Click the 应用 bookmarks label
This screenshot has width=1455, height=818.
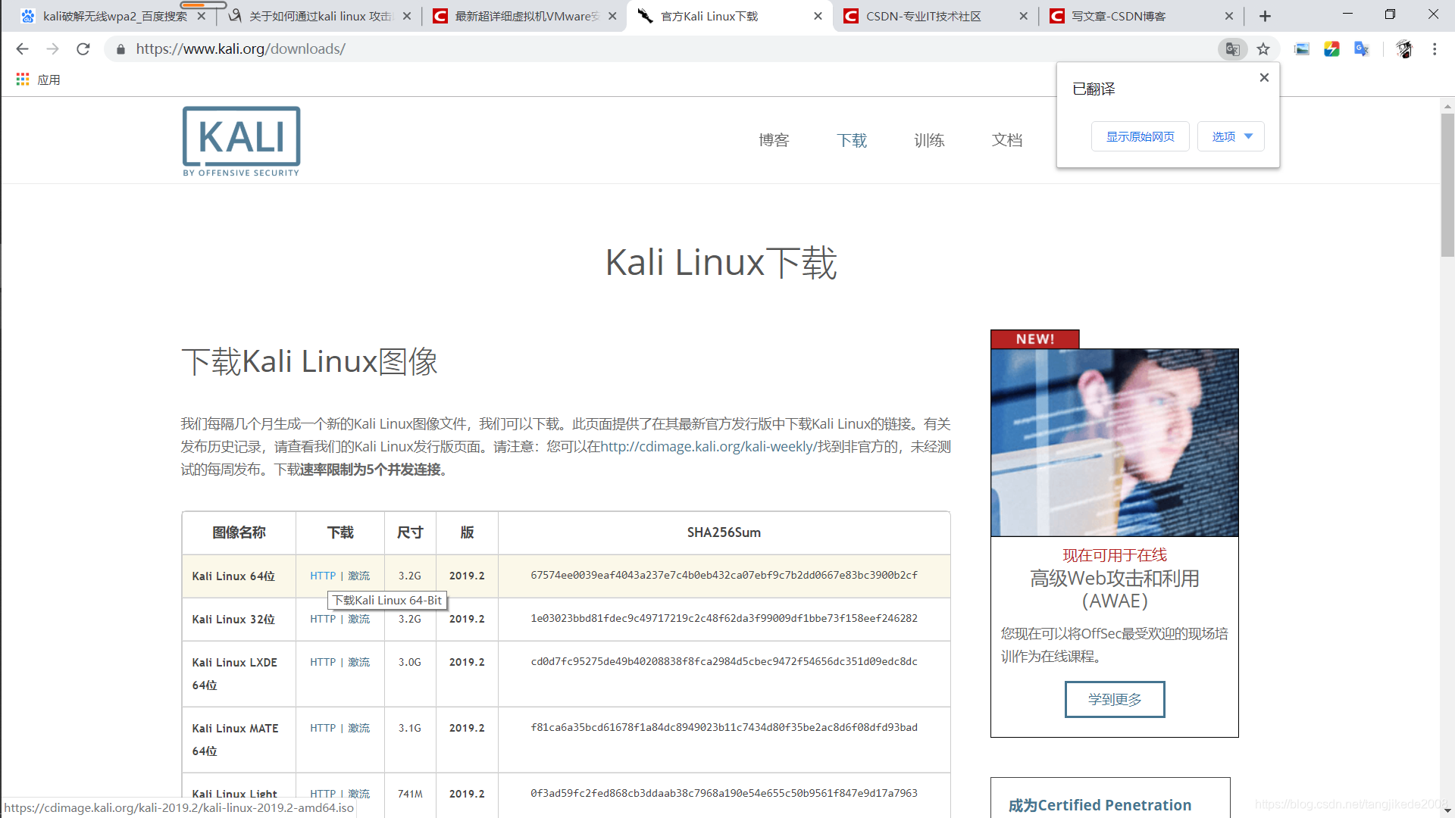(x=48, y=80)
